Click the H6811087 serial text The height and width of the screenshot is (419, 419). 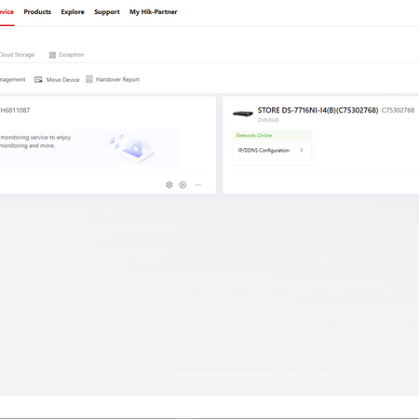(x=15, y=110)
